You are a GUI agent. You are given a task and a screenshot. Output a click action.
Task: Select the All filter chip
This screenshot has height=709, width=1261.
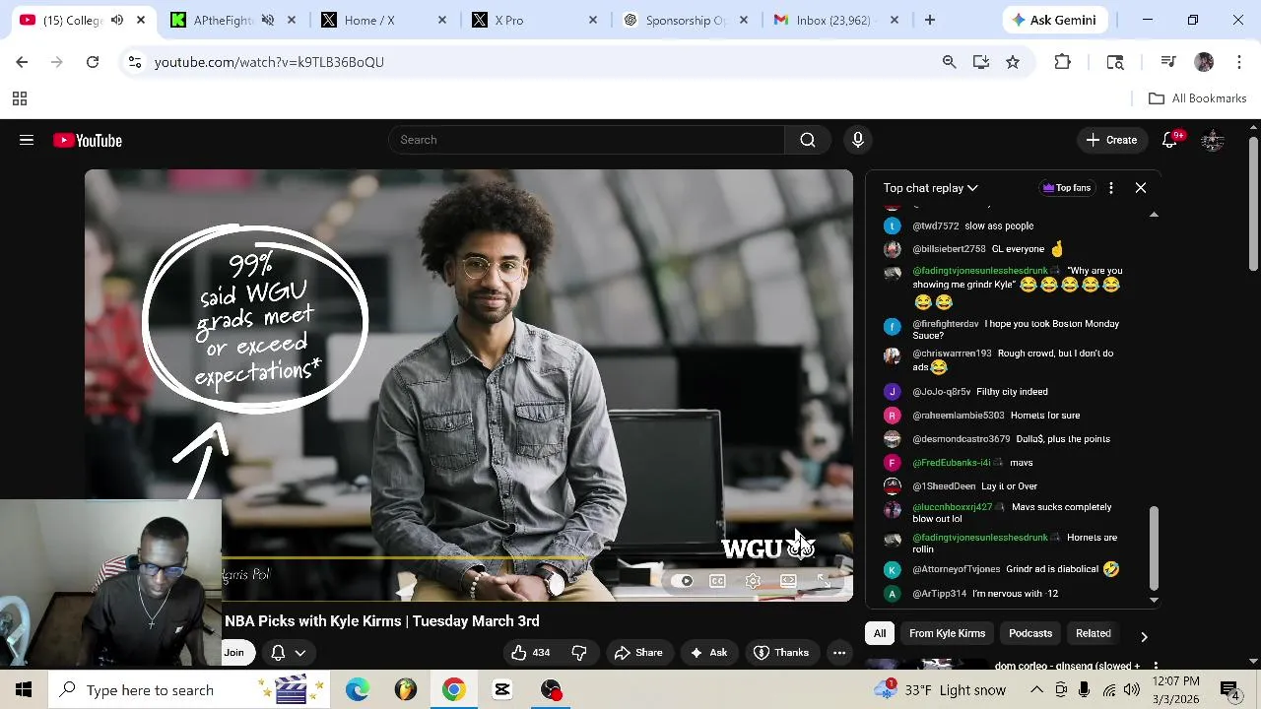coord(880,633)
